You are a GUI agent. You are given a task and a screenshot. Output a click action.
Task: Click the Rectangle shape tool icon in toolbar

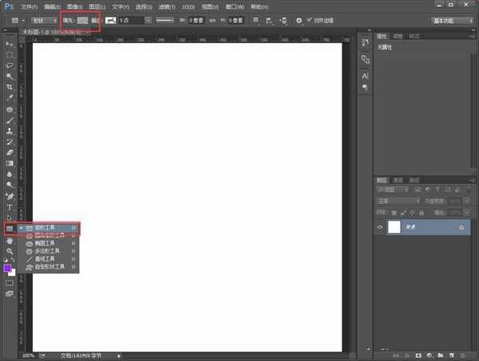pyautogui.click(x=10, y=229)
